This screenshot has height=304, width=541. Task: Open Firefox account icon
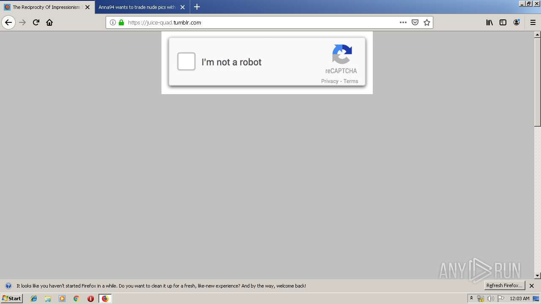516,22
